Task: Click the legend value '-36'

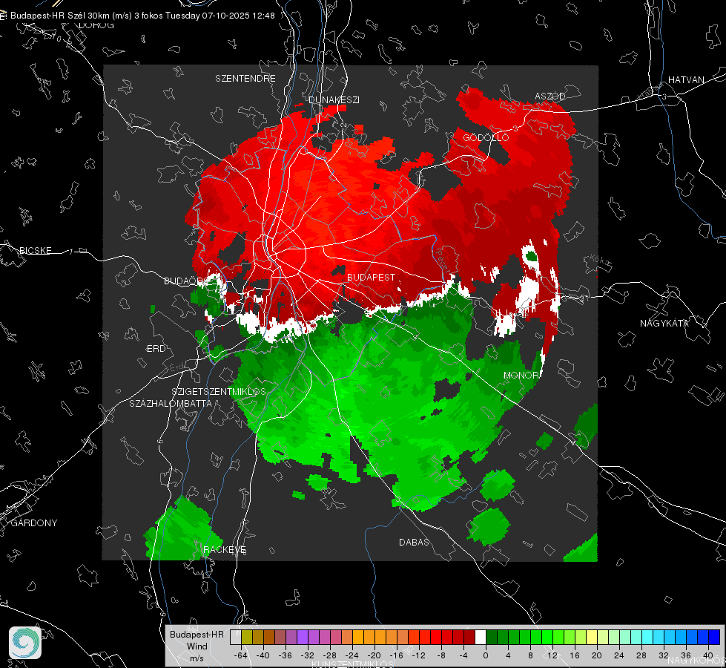Action: [x=286, y=655]
